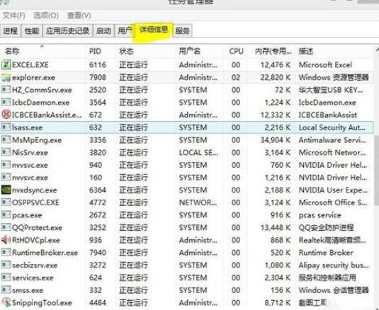
Task: Open the 文件(F) menu
Action: coord(13,16)
